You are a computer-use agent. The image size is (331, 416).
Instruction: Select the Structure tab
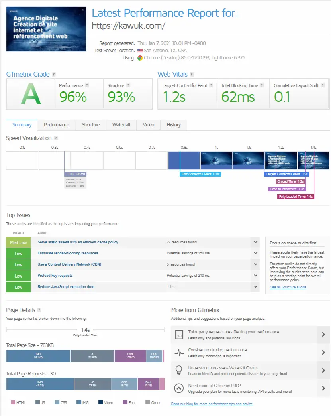pos(91,125)
